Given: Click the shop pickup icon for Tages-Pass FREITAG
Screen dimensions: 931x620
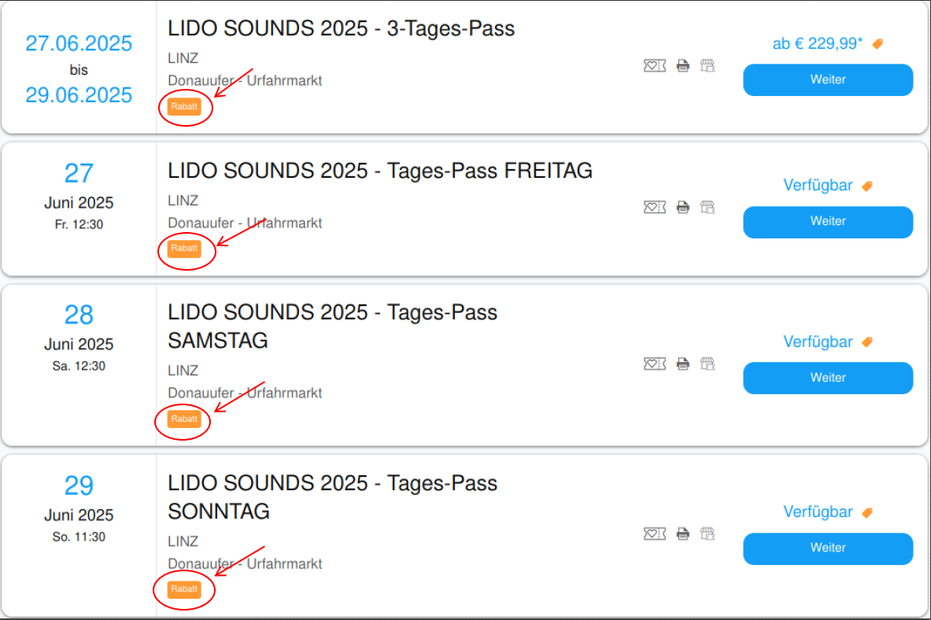Looking at the screenshot, I should tap(707, 207).
